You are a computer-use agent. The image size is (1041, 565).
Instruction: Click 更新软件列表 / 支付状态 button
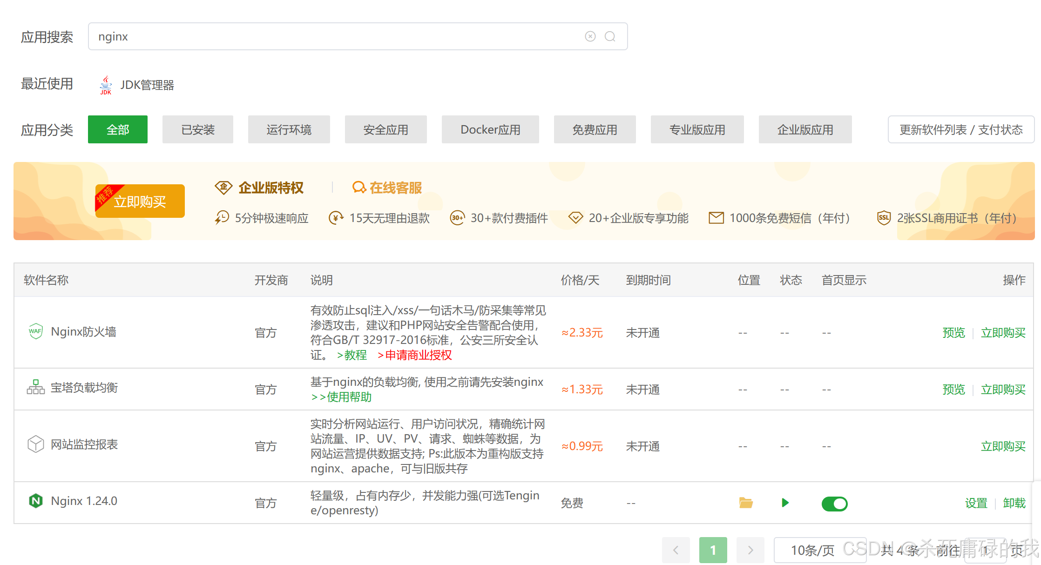[961, 129]
